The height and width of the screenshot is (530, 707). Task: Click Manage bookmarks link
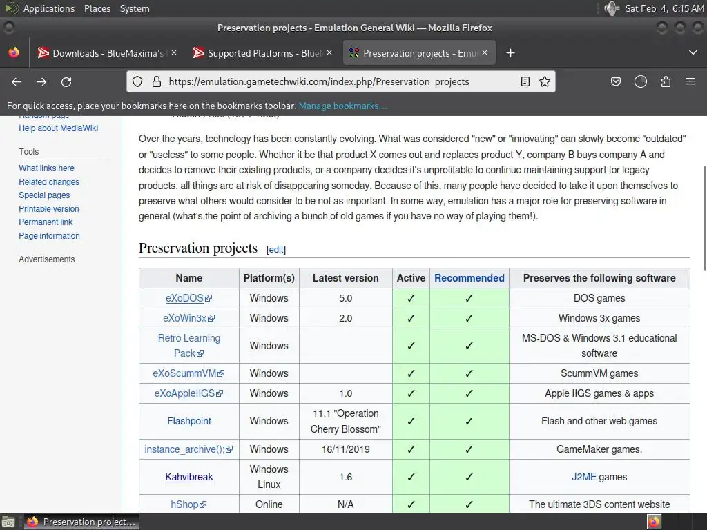[342, 106]
